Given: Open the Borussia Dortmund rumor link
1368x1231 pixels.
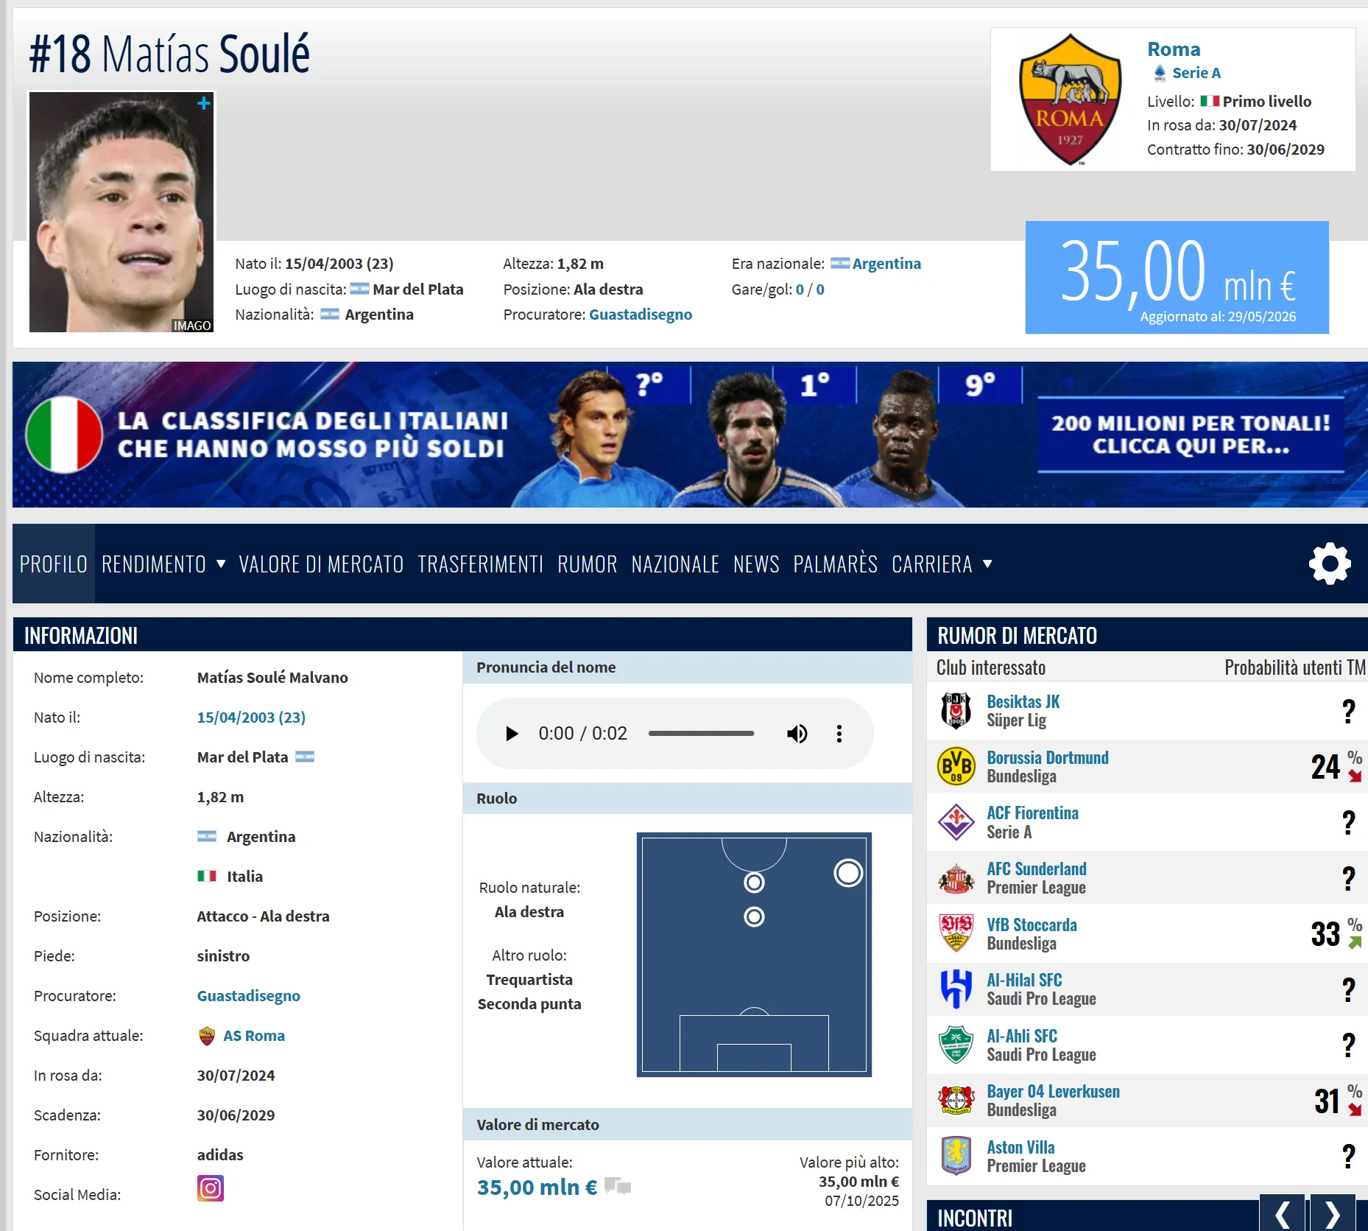Looking at the screenshot, I should (x=1048, y=757).
